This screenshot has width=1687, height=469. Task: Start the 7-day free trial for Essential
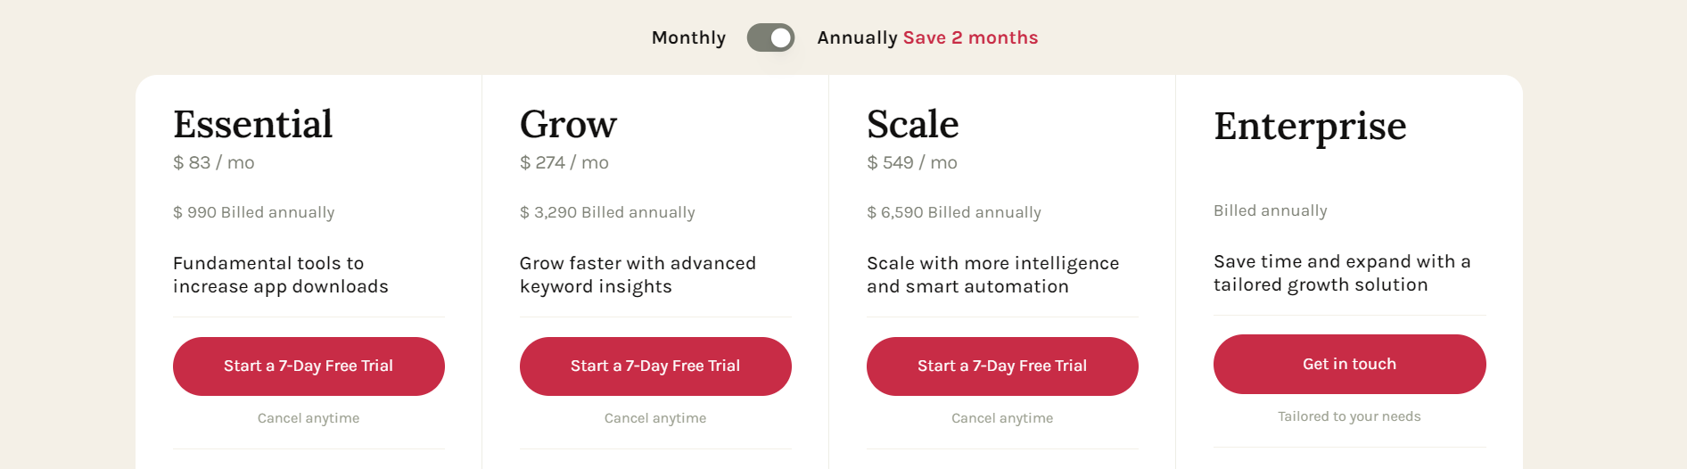(x=309, y=366)
